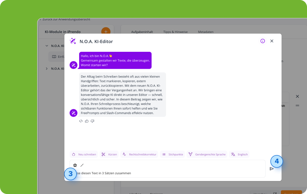Expand the second N.O.A. KI tree item
The image size is (307, 194).
click(47, 69)
